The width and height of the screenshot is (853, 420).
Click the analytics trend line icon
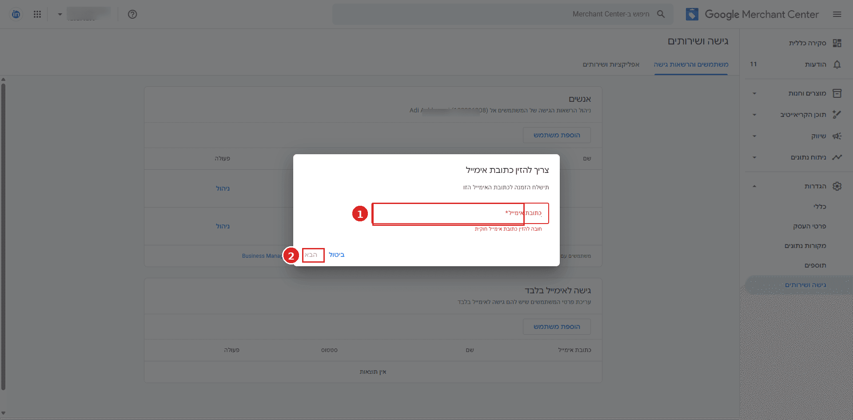click(837, 157)
